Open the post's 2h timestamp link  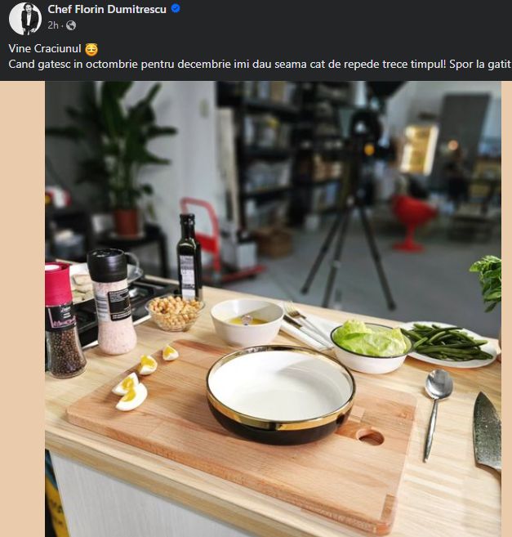pyautogui.click(x=53, y=25)
